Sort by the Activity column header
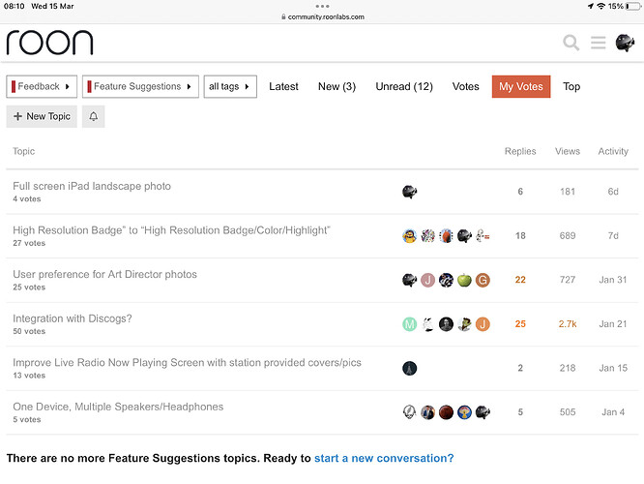The width and height of the screenshot is (644, 484). [x=613, y=151]
